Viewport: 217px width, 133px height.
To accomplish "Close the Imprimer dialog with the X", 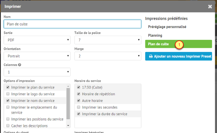I will tap(210, 6).
